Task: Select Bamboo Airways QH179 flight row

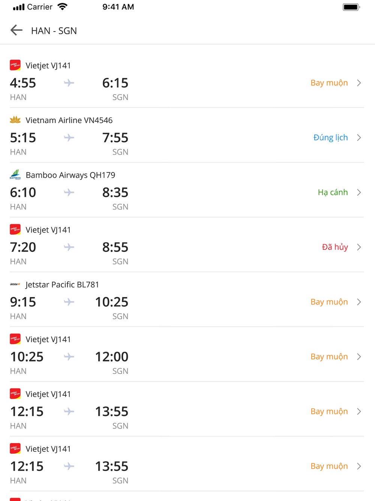Action: pyautogui.click(x=187, y=190)
